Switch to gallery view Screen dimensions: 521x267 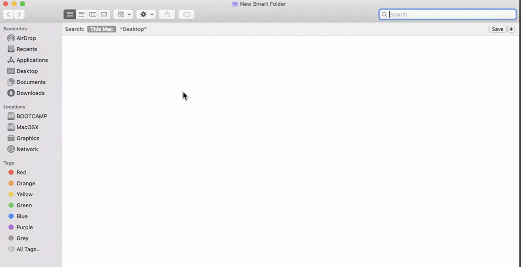pyautogui.click(x=104, y=14)
